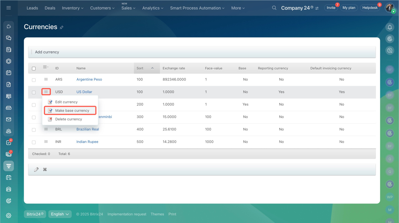399x223 pixels.
Task: Open the documents icon in left sidebar
Action: point(9,84)
